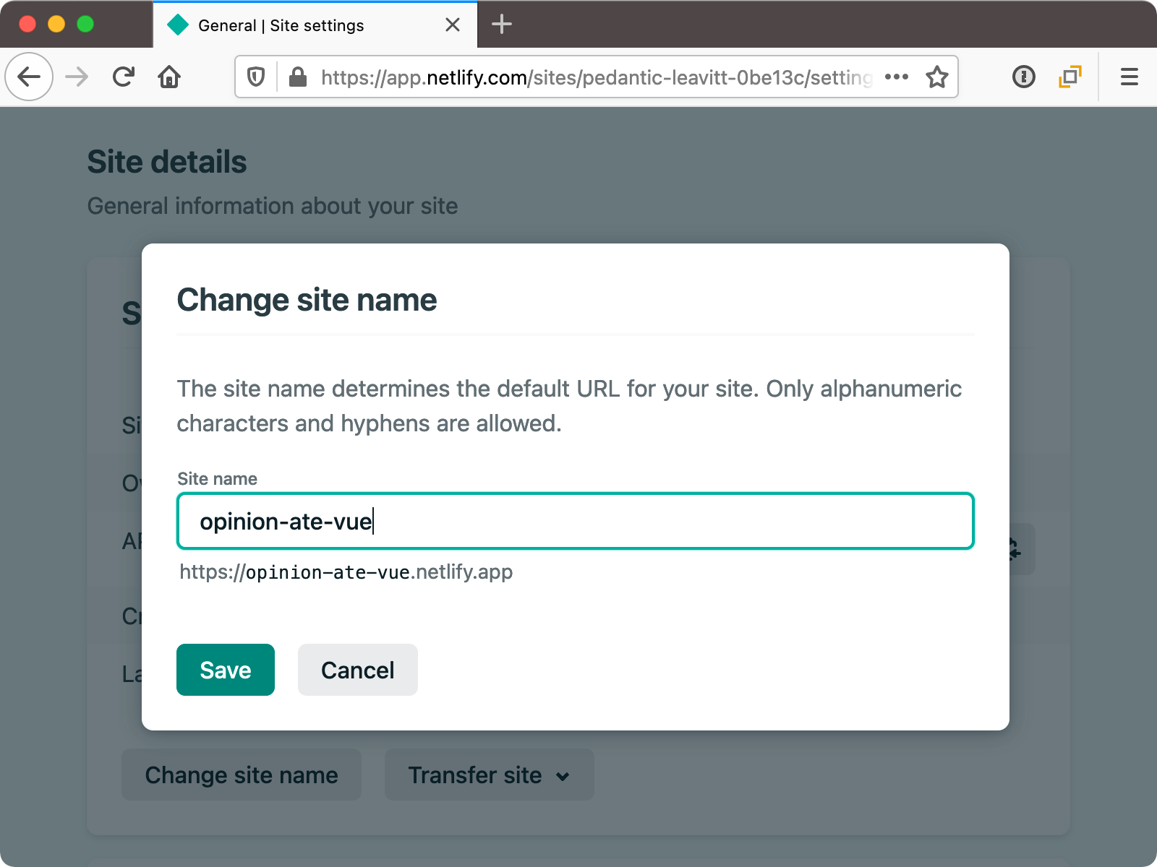
Task: Click the orange container tabs extension icon
Action: [1070, 77]
